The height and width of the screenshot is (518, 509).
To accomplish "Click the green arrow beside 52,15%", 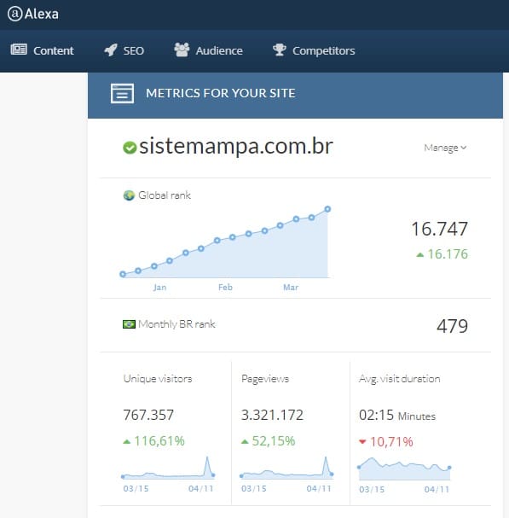I will pyautogui.click(x=245, y=441).
